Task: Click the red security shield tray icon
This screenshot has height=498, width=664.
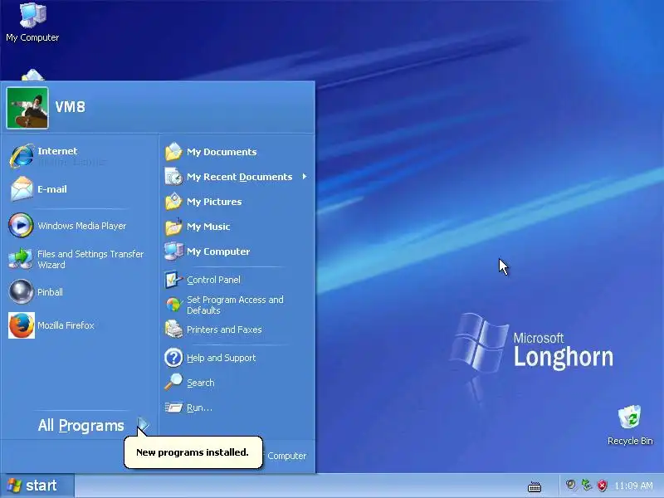Action: pos(602,486)
